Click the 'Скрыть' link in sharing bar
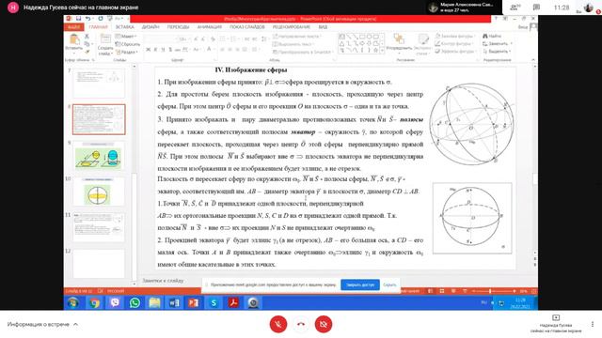 (x=389, y=284)
